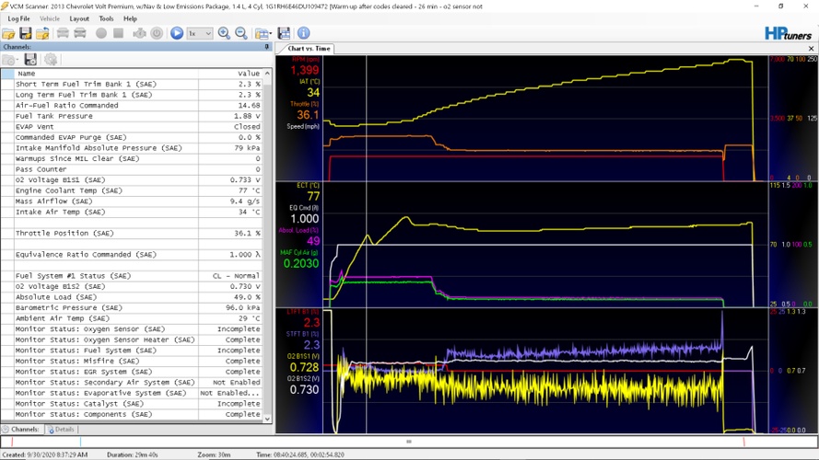Select Warmups Since MIL Clear row
Image resolution: width=819 pixels, height=460 pixels.
132,158
